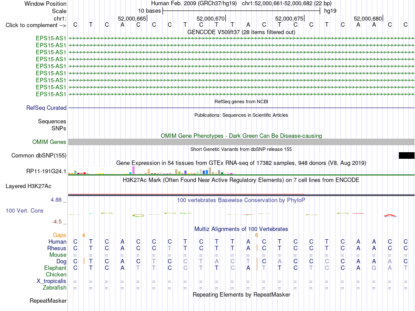Image resolution: width=415 pixels, height=311 pixels.
Task: Open the RP11-191G24.1 GTEx expression label
Action: [46, 171]
